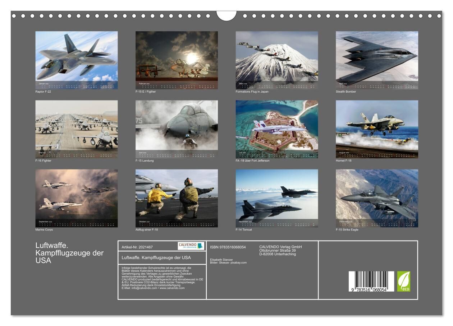Click the ISBN 9783516068054 text

(228, 247)
